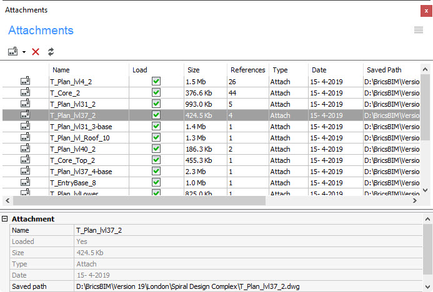Sort by the Name column header
The width and height of the screenshot is (433, 292).
[x=89, y=70]
